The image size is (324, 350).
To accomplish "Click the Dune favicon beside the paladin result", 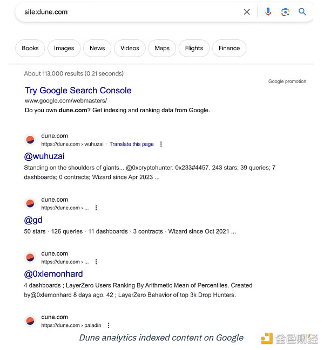I will point(30,321).
